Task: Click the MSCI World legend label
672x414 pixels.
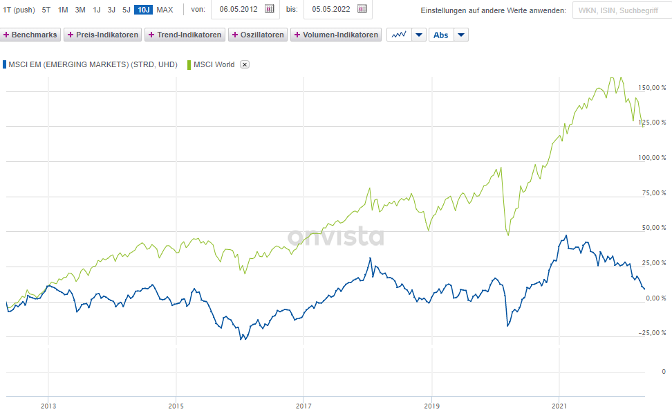Action: coord(214,65)
